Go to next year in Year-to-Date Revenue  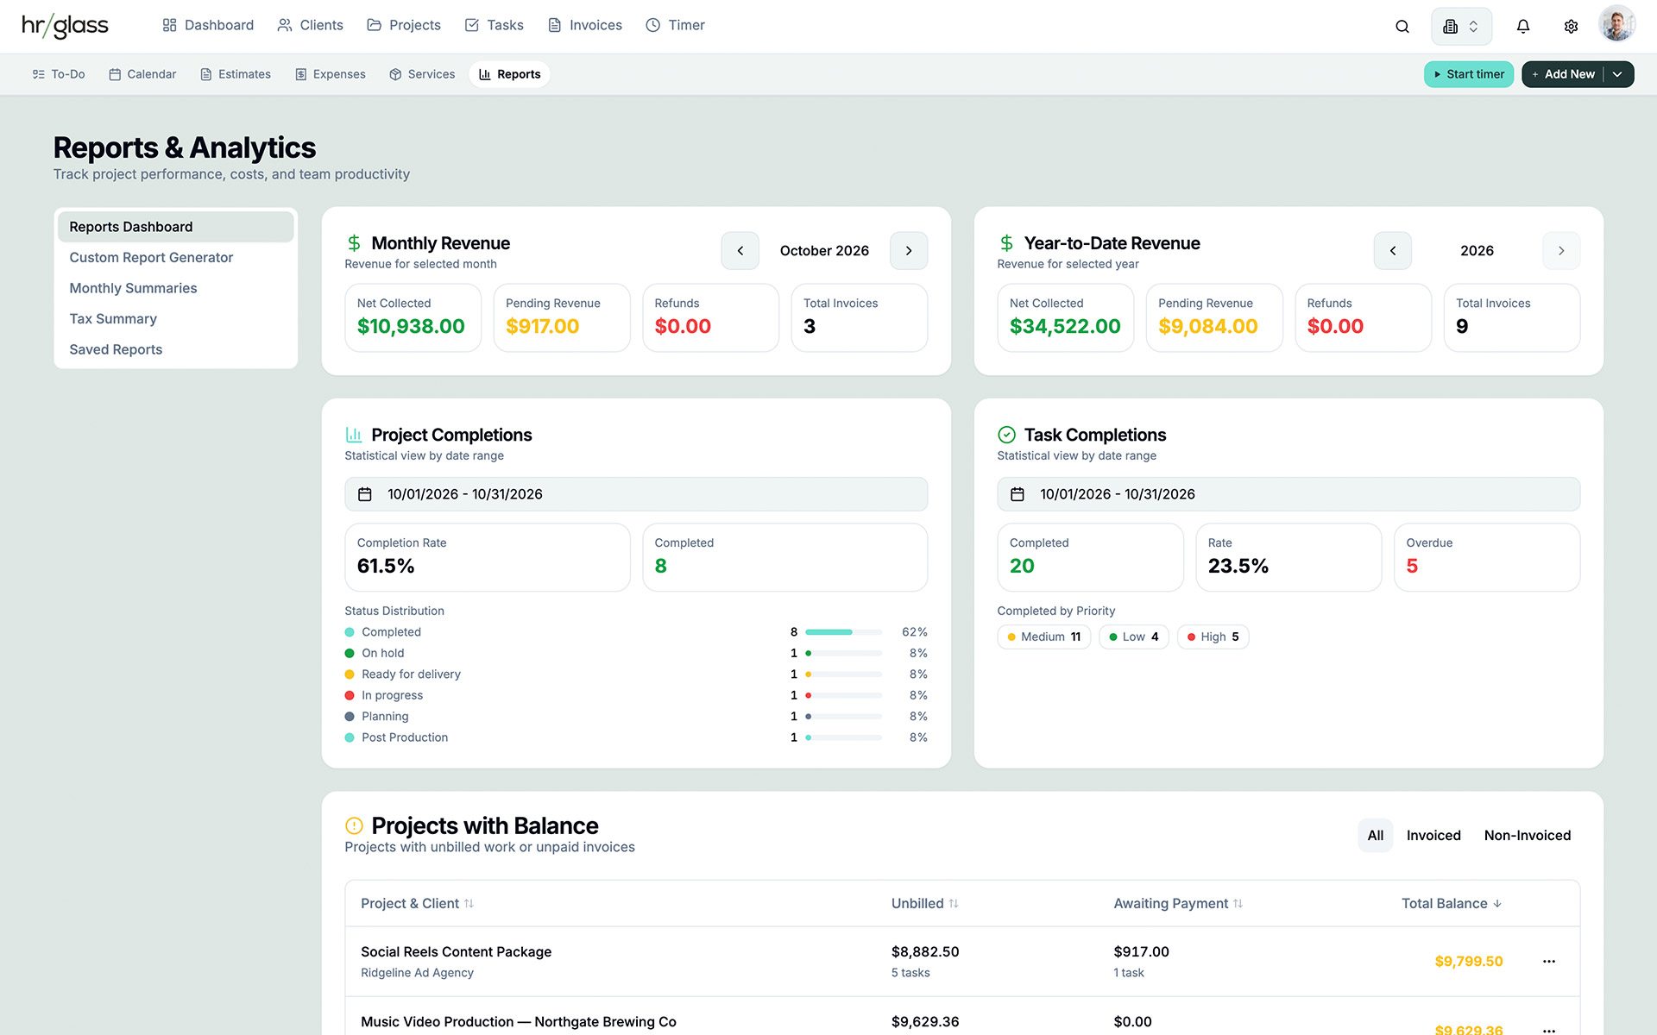coord(1561,251)
